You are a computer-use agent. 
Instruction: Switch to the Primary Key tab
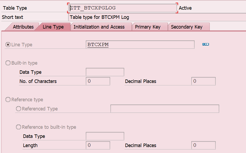coord(148,27)
